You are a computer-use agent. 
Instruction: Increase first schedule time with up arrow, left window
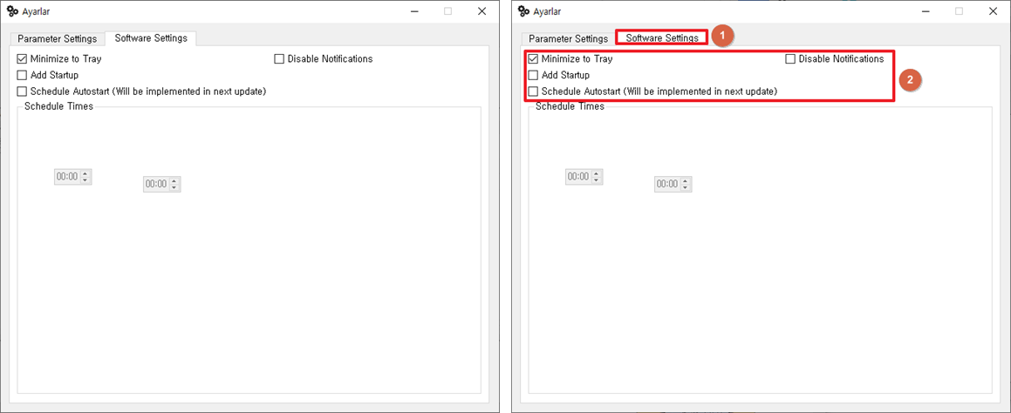click(x=85, y=173)
